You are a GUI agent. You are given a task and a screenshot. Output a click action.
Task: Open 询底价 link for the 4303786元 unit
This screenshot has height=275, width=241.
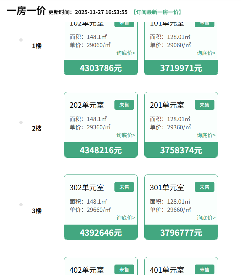(126, 53)
